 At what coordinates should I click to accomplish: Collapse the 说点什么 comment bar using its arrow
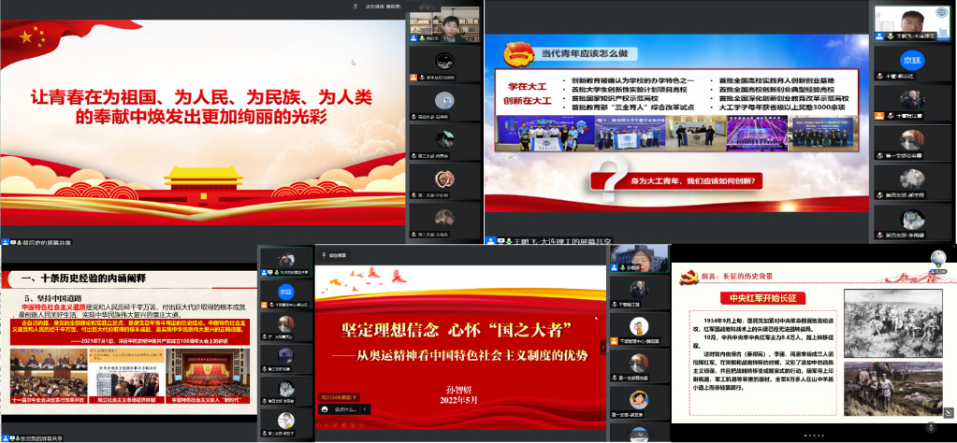coord(366,409)
